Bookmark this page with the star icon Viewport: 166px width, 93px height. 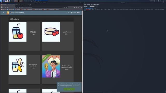[x=67, y=7]
